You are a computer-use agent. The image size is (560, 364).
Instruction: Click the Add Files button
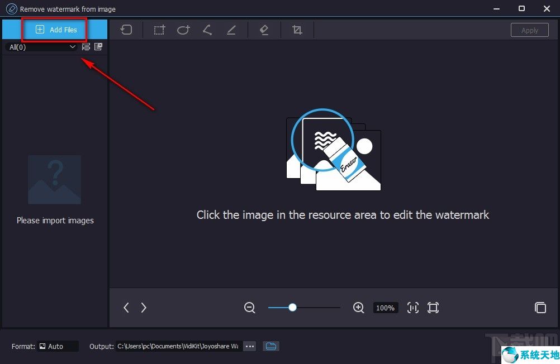pos(55,30)
